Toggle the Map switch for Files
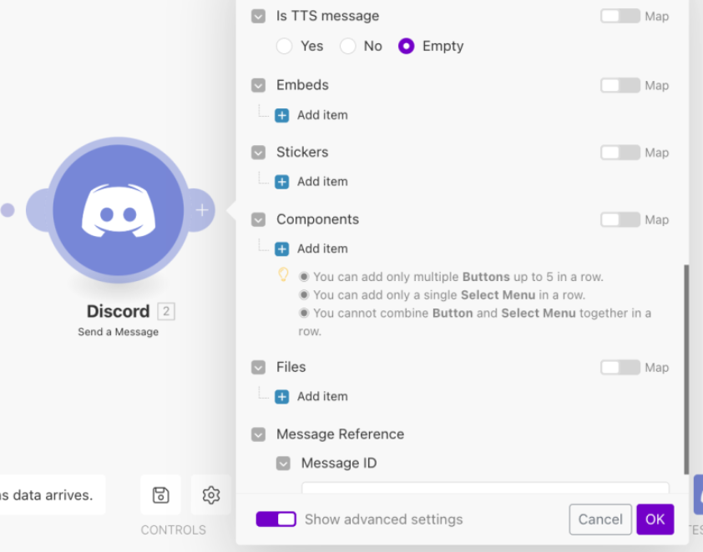The width and height of the screenshot is (703, 552). pos(620,368)
